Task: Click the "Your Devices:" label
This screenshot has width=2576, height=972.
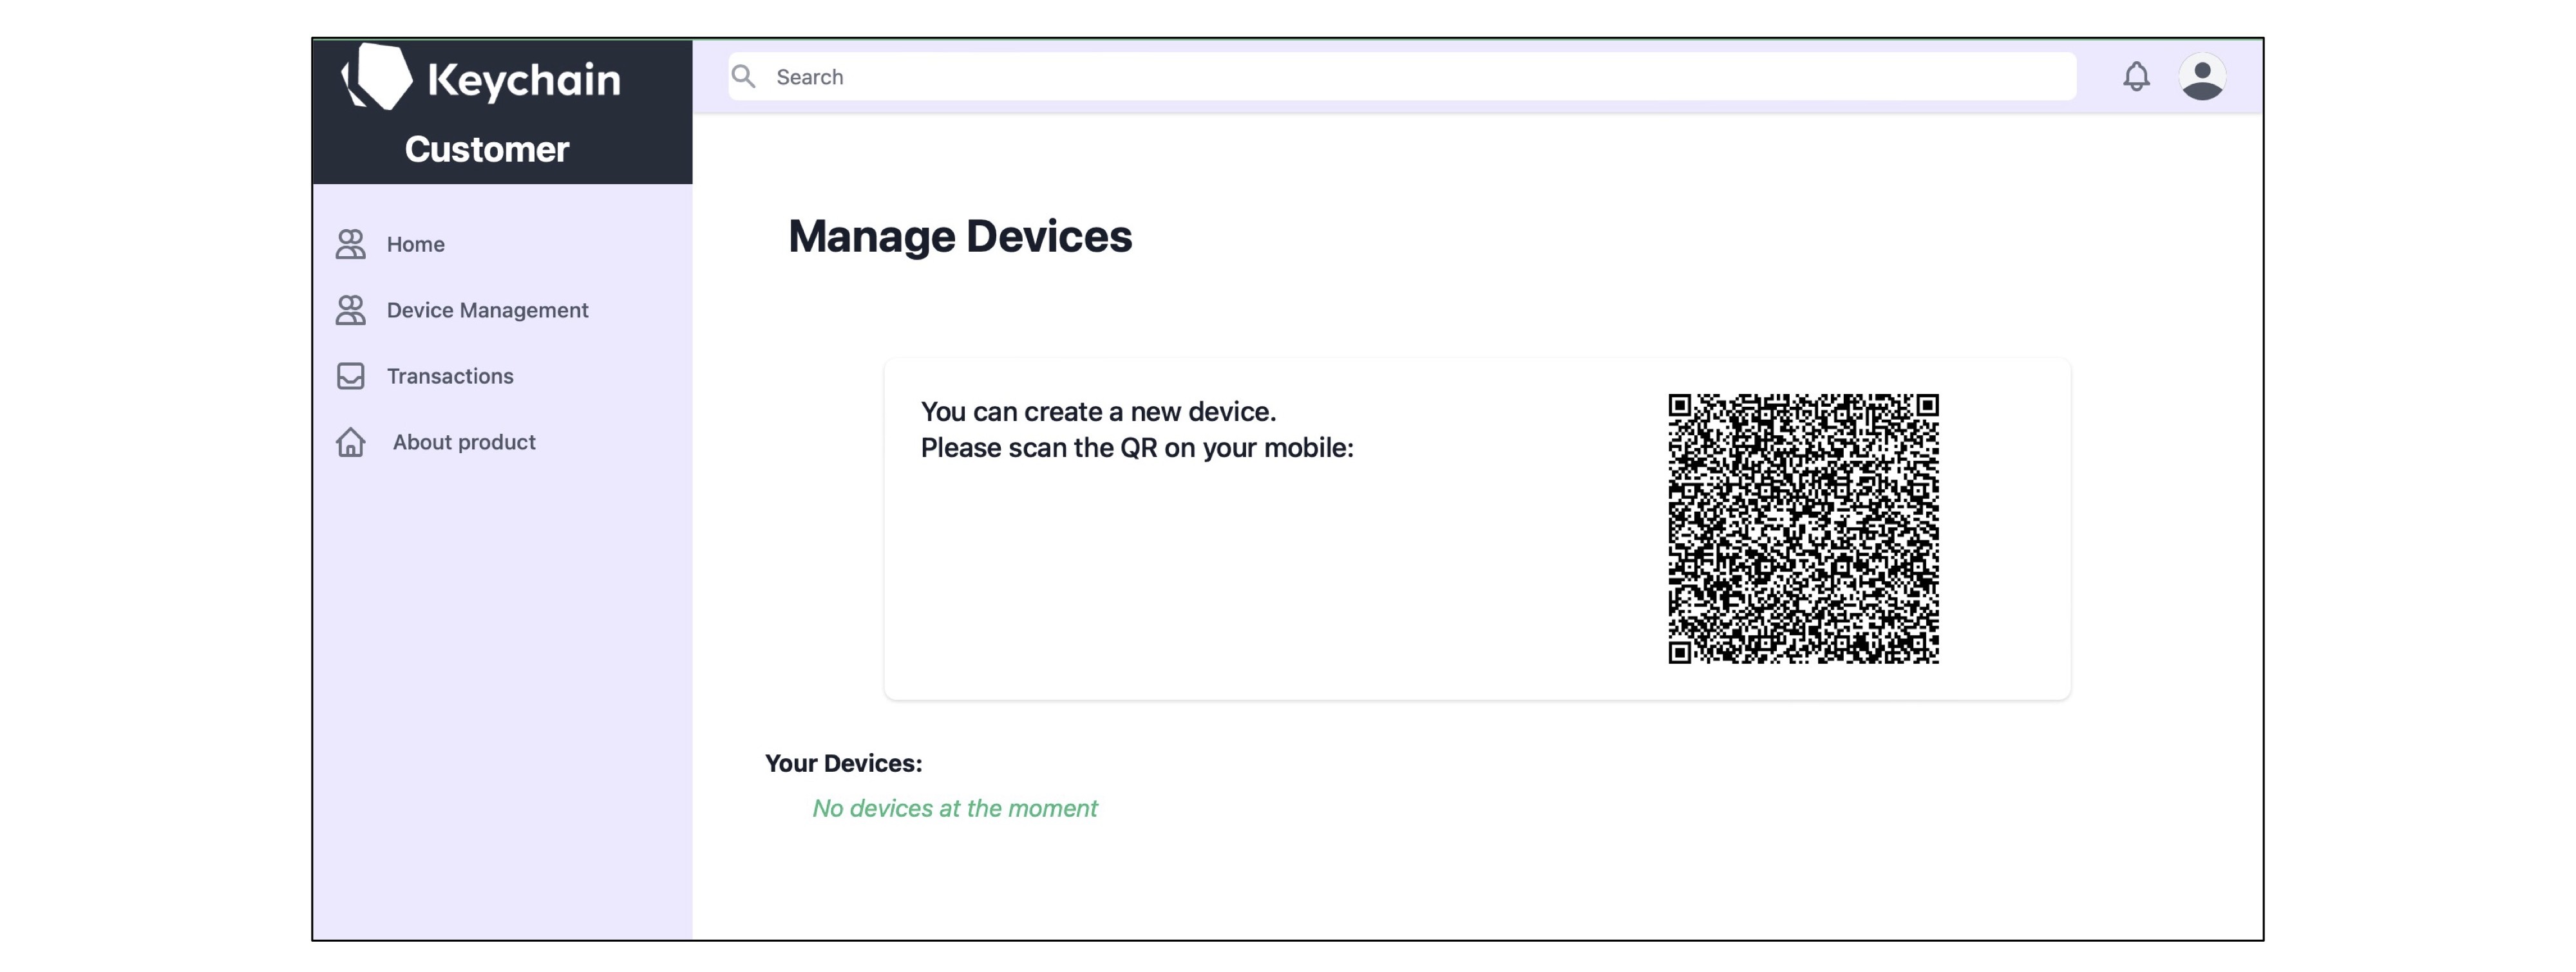Action: pos(844,763)
